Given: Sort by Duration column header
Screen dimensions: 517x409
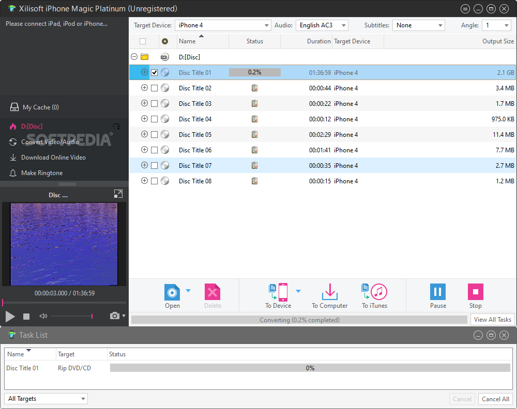Looking at the screenshot, I should (x=306, y=41).
